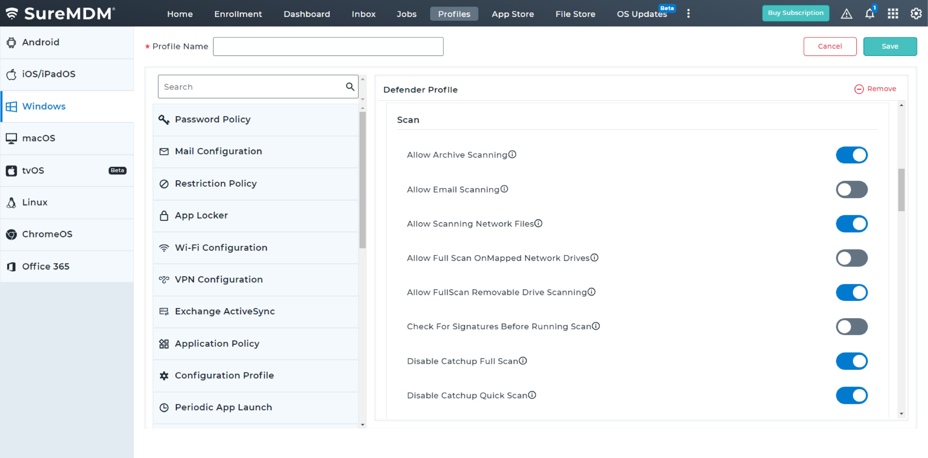Show info for Disable Catchup Quick Scan
The image size is (928, 458).
click(x=532, y=395)
